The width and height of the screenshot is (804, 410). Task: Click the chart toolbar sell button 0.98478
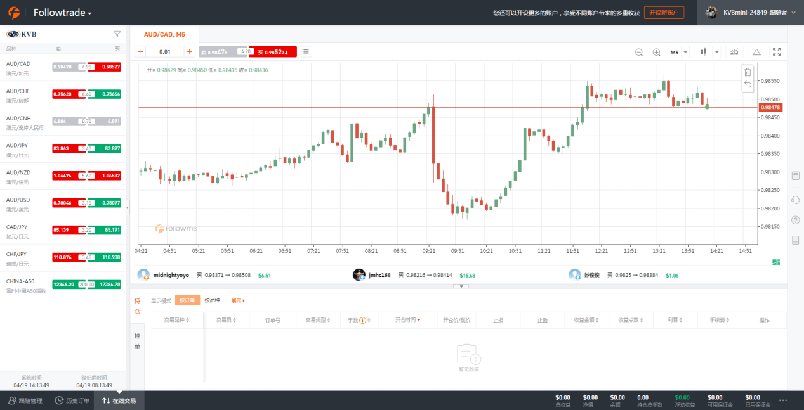tap(223, 52)
